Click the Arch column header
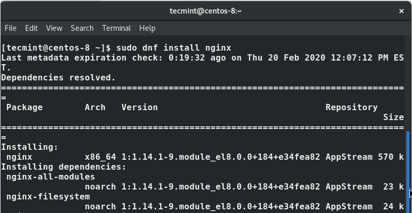This screenshot has height=213, width=412. pos(95,107)
